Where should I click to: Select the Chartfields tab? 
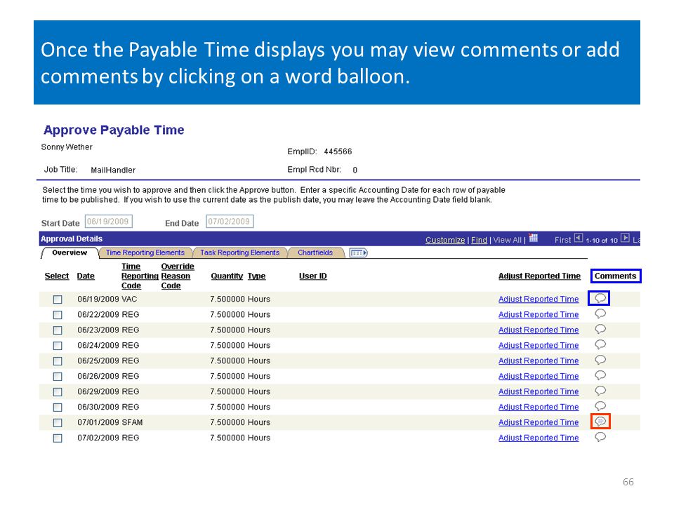[x=315, y=253]
